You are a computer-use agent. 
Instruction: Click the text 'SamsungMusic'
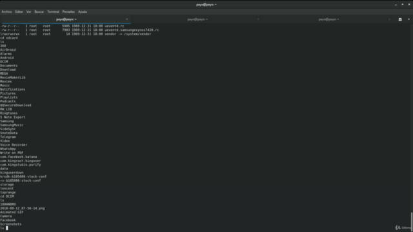coord(12,125)
